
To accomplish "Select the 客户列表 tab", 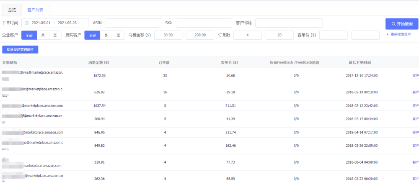I will point(35,10).
